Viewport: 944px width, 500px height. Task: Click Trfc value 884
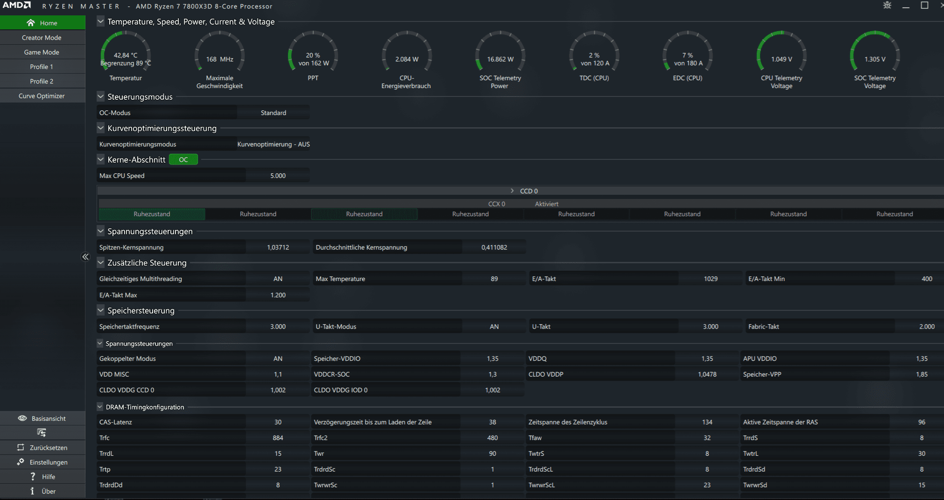pyautogui.click(x=278, y=438)
